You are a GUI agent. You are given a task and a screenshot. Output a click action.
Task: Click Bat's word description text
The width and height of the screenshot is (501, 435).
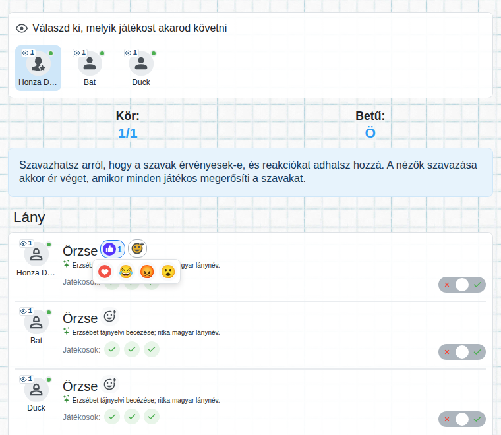tap(146, 332)
